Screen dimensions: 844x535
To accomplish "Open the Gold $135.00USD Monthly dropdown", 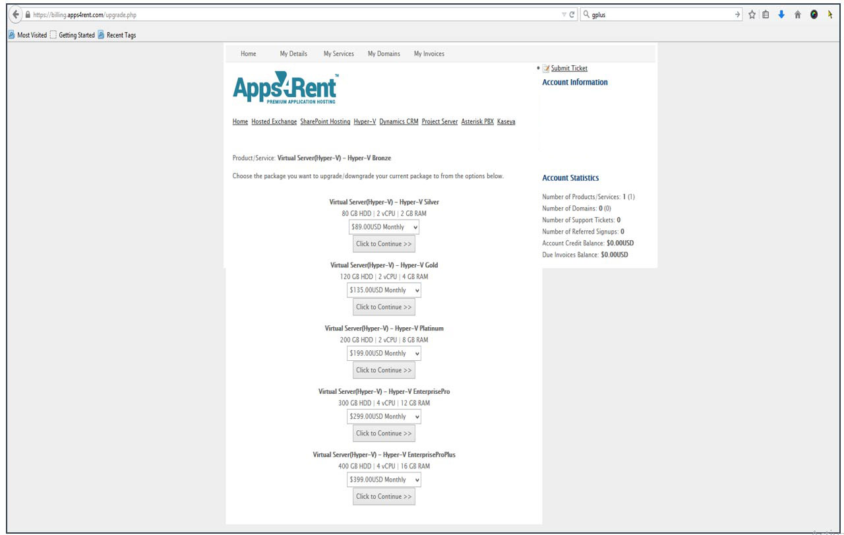I will (x=384, y=290).
